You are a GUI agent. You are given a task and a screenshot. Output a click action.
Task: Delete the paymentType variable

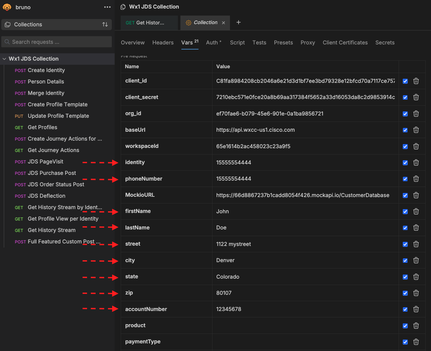coord(416,342)
